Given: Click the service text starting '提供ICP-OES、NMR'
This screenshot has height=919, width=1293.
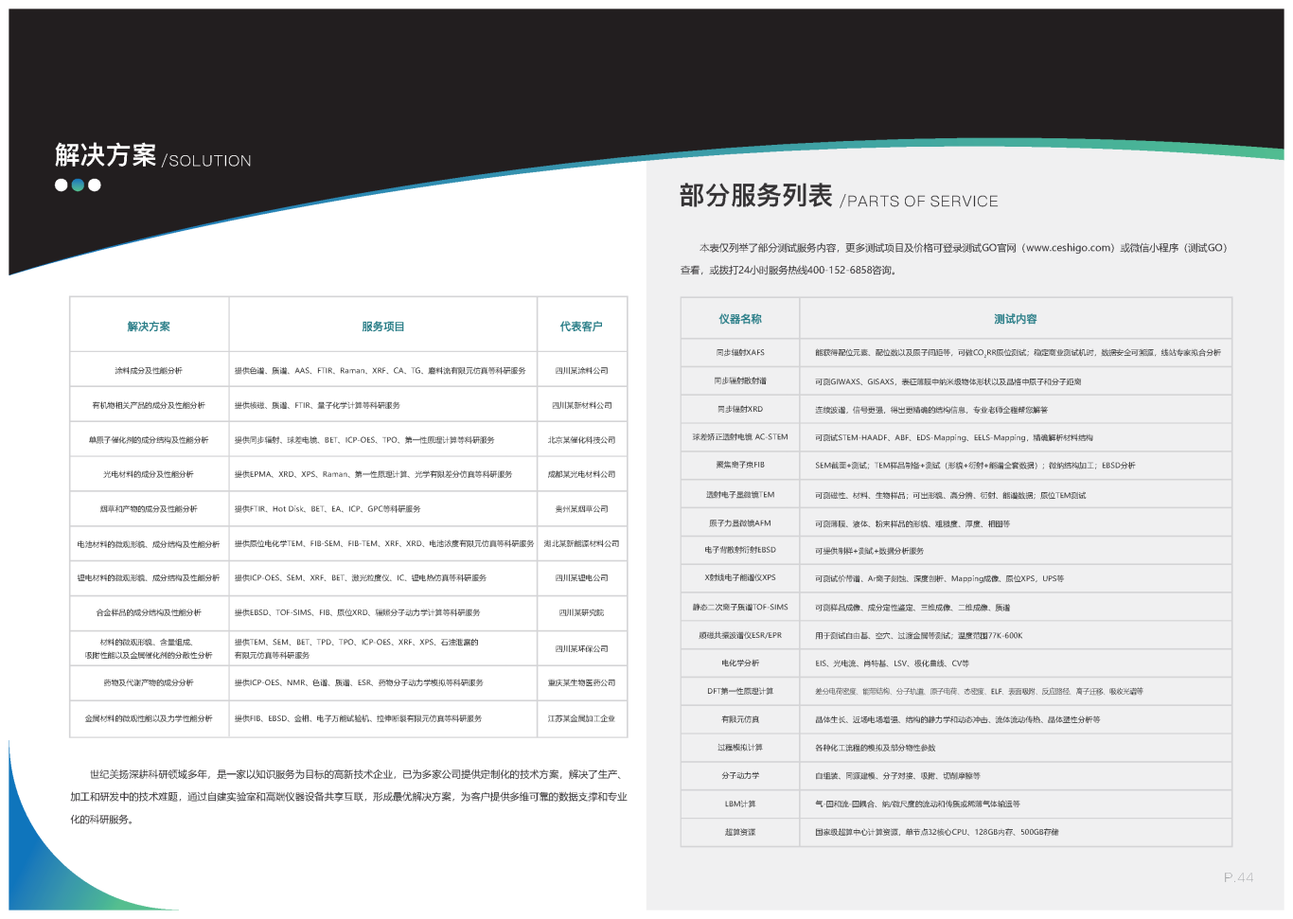Looking at the screenshot, I should point(359,682).
